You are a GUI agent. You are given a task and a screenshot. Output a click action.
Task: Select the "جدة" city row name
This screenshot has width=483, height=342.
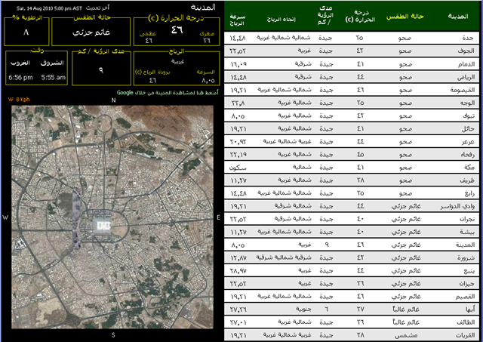tap(468, 38)
